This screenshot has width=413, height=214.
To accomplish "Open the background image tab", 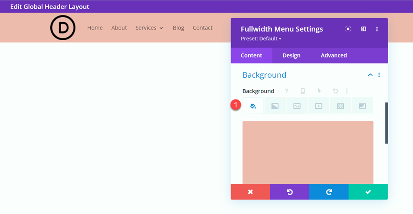I will pyautogui.click(x=297, y=106).
